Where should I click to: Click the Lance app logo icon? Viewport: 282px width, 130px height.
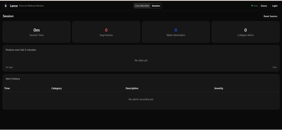click(x=6, y=6)
